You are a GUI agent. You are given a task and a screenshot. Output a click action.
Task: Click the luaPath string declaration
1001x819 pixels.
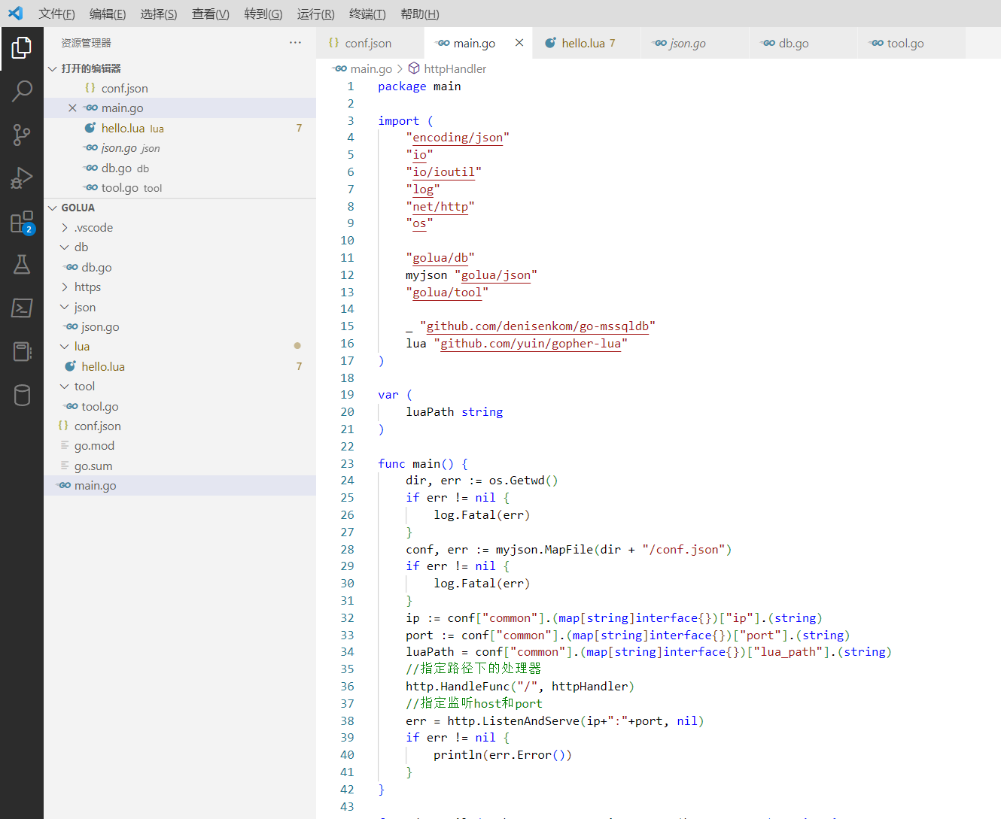(454, 412)
